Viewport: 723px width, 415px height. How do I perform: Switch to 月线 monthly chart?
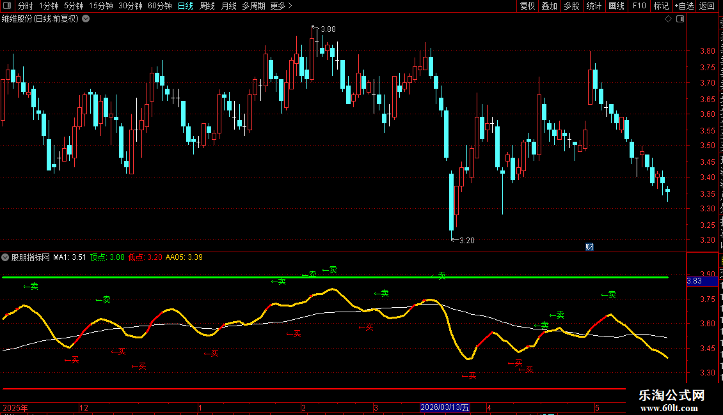pyautogui.click(x=228, y=6)
